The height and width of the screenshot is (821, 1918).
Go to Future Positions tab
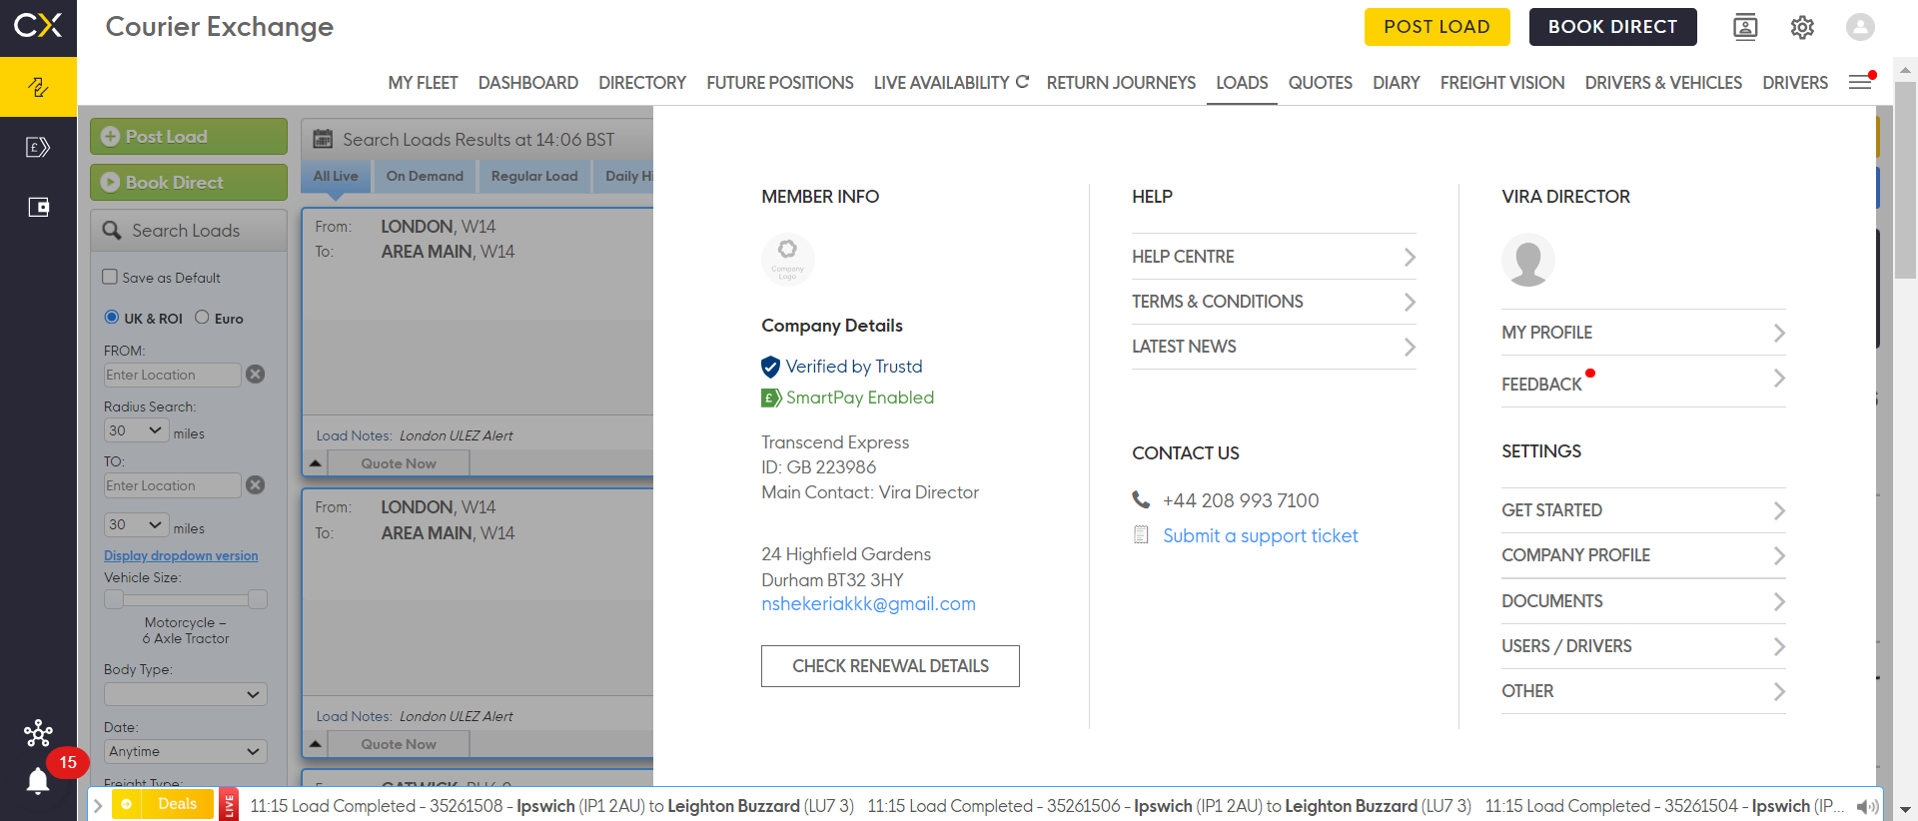click(x=780, y=83)
